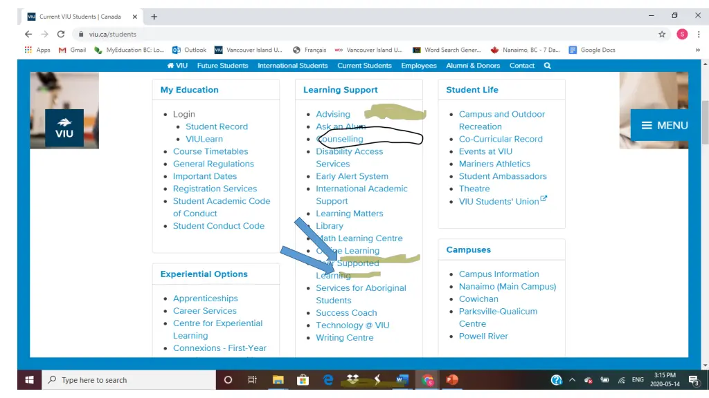Click the browser forward arrow
The width and height of the screenshot is (709, 398).
click(x=44, y=35)
